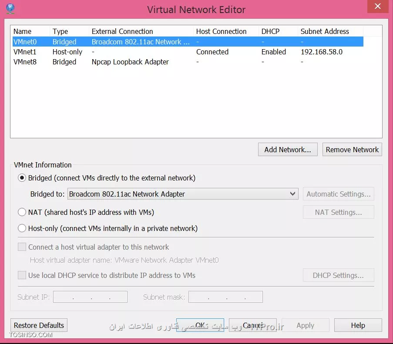
Task: Click the Cancel button
Action: [x=252, y=325]
